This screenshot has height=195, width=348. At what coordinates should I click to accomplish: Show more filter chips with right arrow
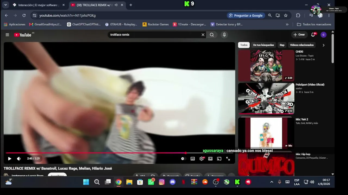point(324,45)
